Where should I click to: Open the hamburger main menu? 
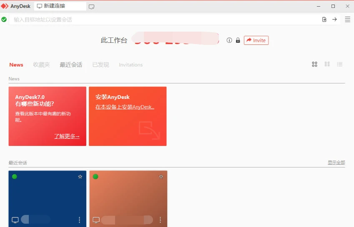(x=347, y=20)
